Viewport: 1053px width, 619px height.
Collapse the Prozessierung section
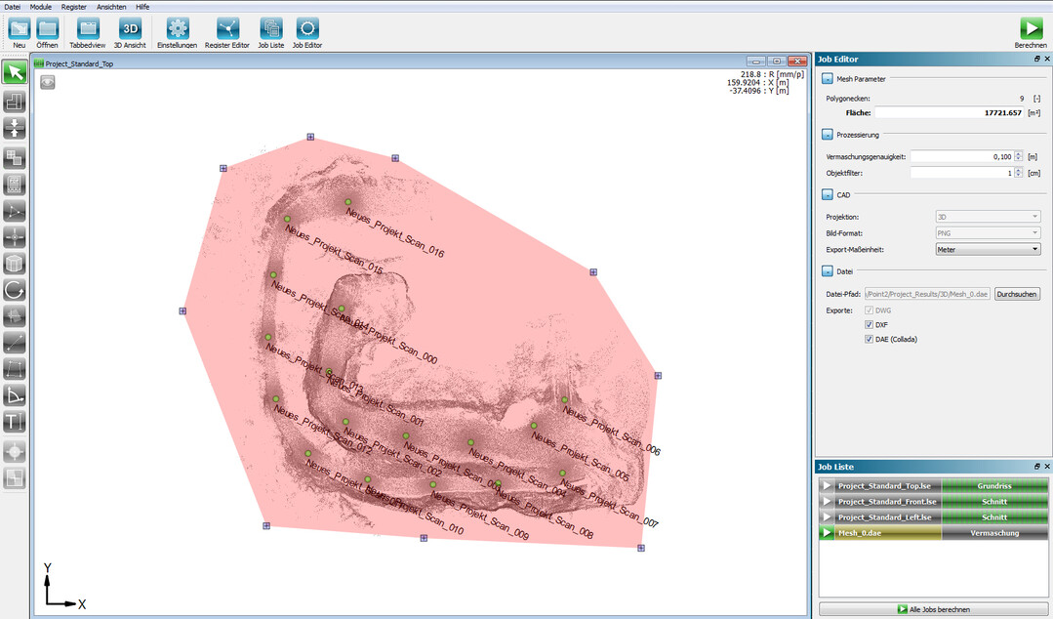coord(828,135)
